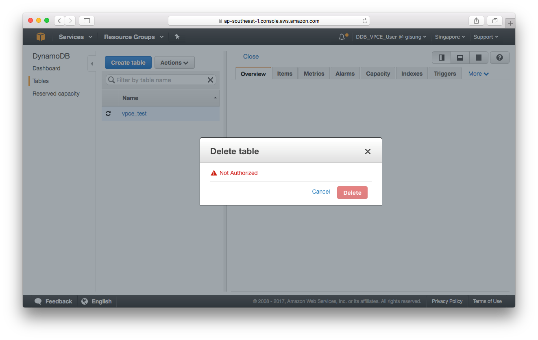The height and width of the screenshot is (340, 538).
Task: Show all Safari tabs
Action: [x=495, y=21]
